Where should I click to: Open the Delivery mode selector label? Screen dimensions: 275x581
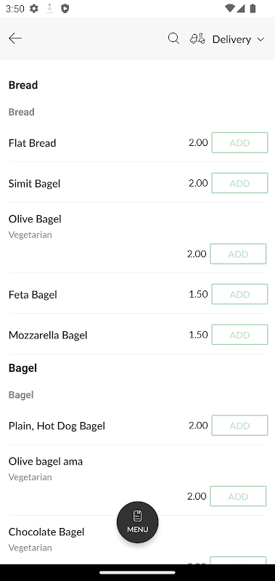231,39
